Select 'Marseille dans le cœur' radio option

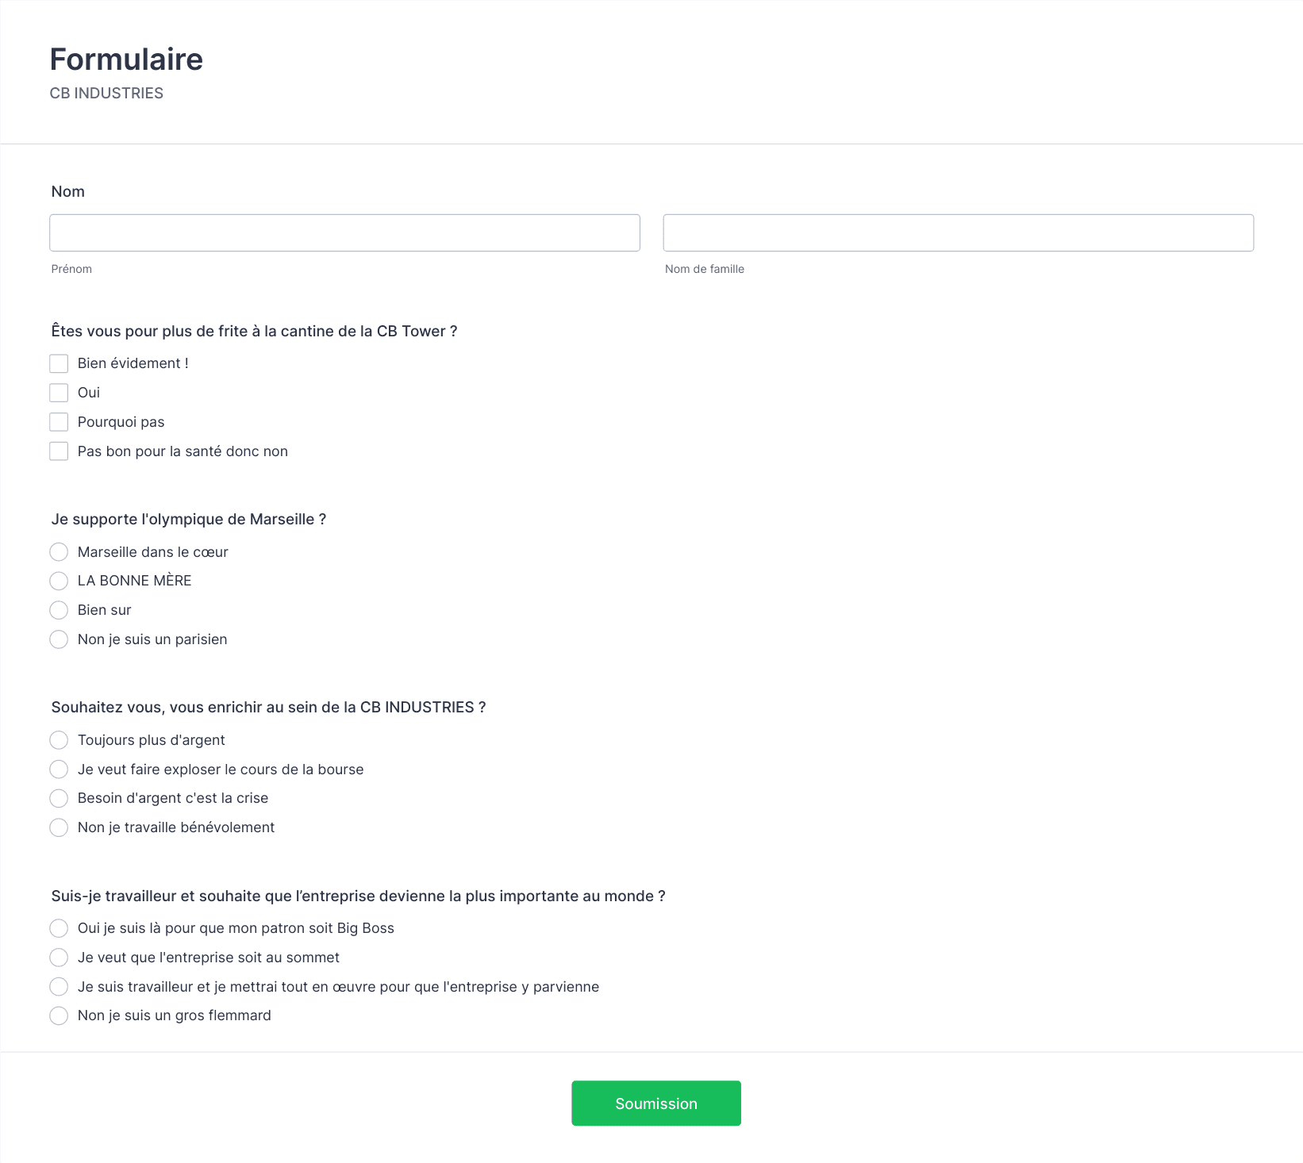point(59,551)
